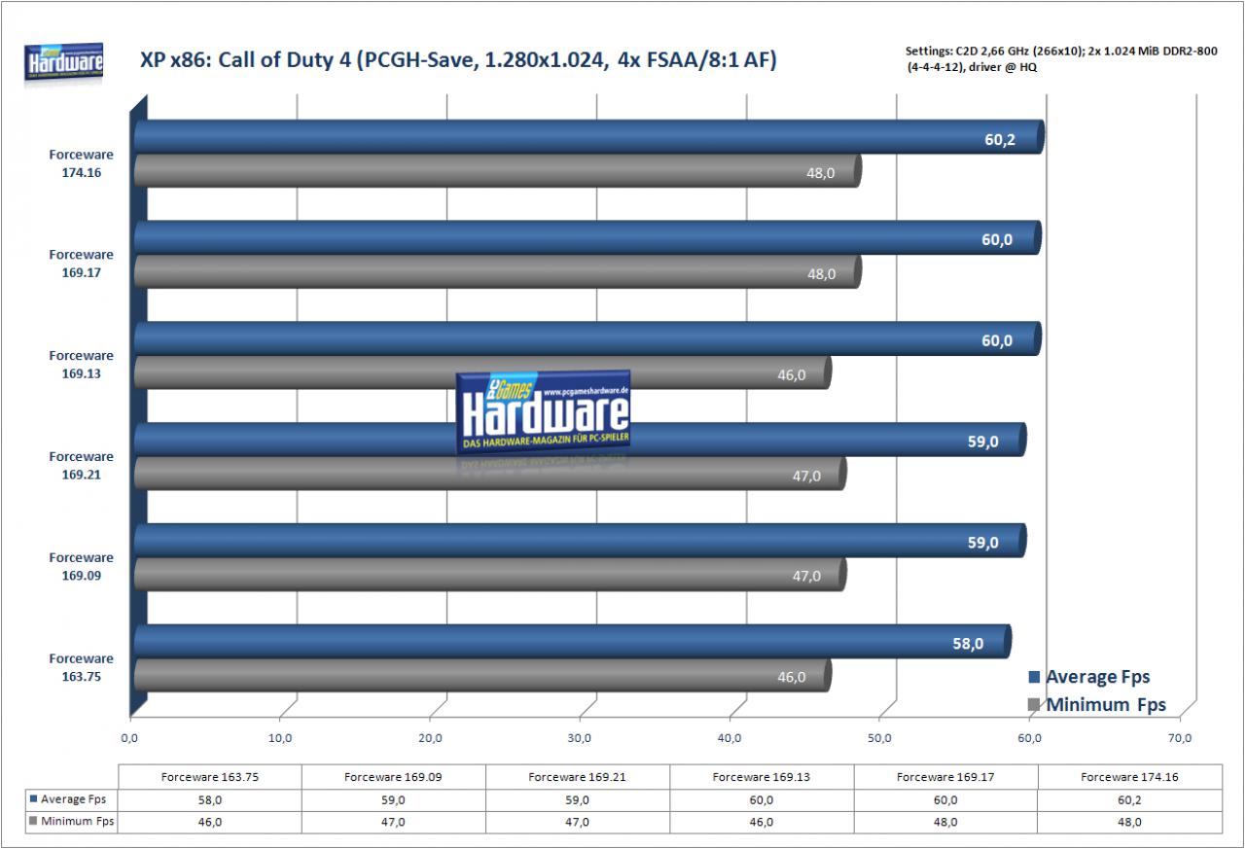The image size is (1245, 849).
Task: Click the center PC Games Hardware watermark logo
Action: (x=545, y=413)
